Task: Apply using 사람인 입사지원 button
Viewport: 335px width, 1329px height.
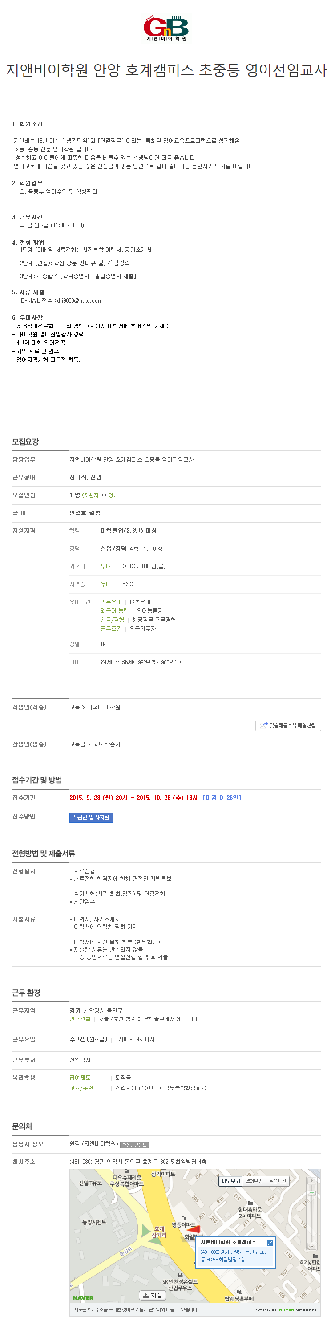Action: click(x=91, y=817)
